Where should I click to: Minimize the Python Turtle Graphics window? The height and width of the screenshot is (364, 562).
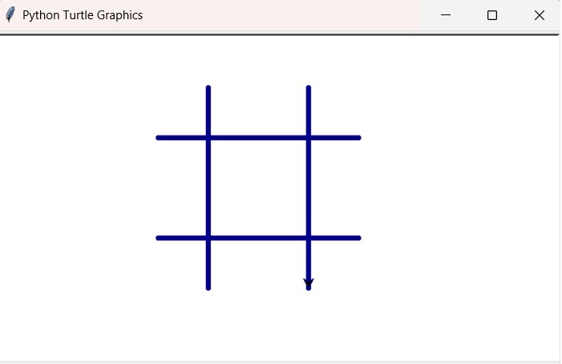[446, 15]
